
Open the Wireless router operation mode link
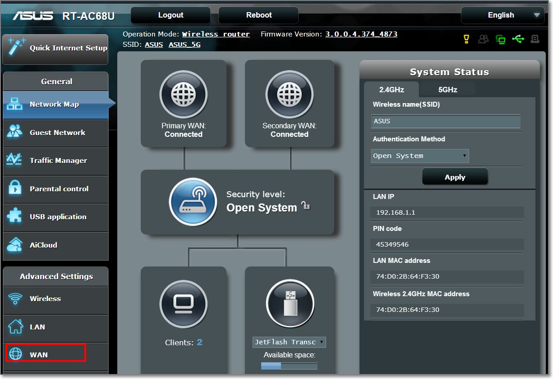[216, 34]
